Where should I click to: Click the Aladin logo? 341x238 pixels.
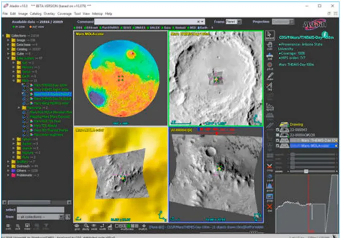pyautogui.click(x=314, y=25)
